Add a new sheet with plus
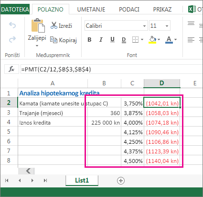Image resolution: width=203 pixels, height=197 pixels. click(121, 181)
